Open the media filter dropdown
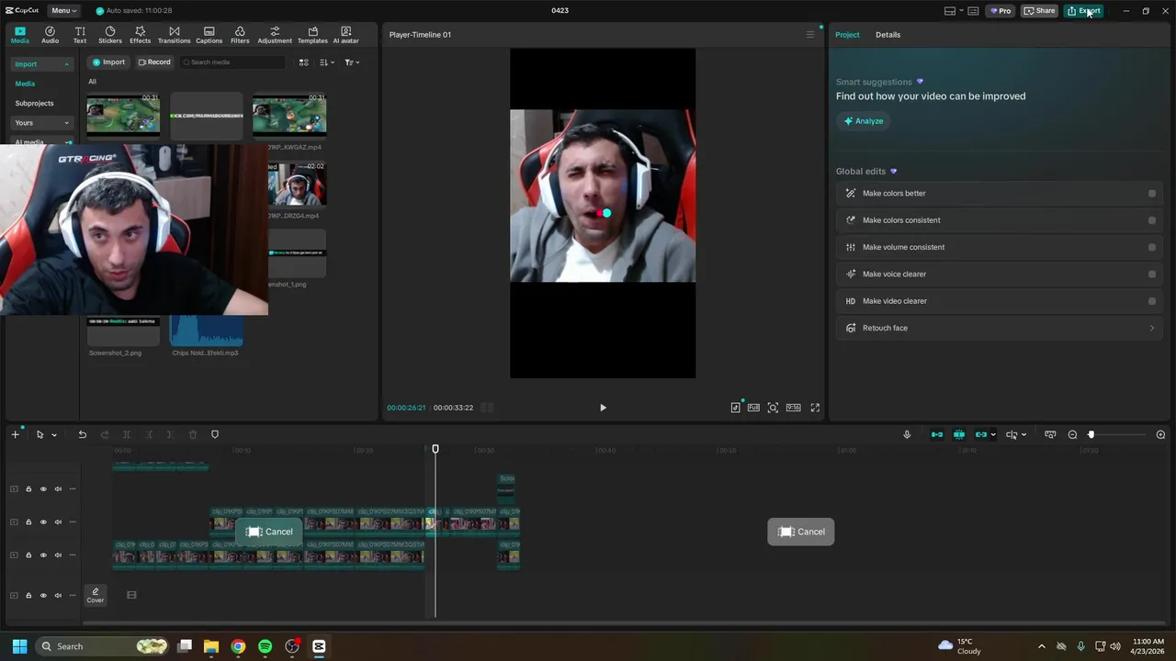 (x=352, y=62)
